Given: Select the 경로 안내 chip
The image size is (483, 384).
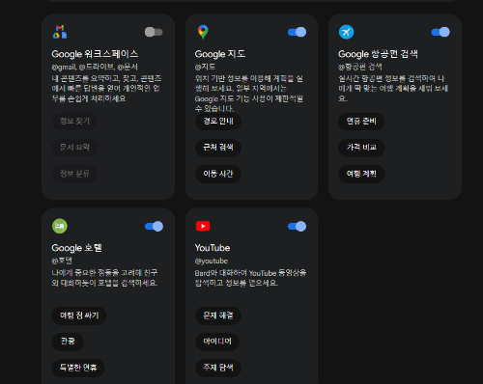Looking at the screenshot, I should [218, 122].
